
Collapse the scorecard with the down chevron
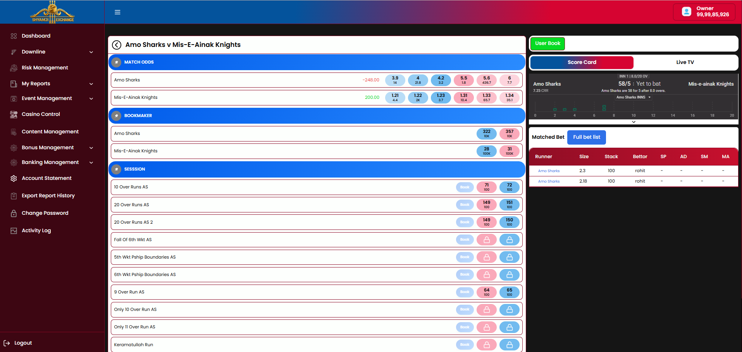pyautogui.click(x=634, y=122)
